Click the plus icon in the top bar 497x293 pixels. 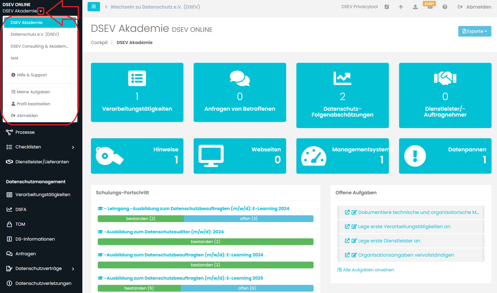coord(401,7)
